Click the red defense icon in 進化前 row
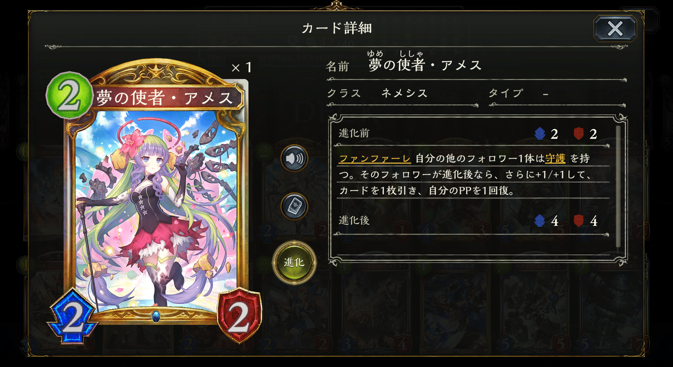The height and width of the screenshot is (367, 673). point(578,134)
